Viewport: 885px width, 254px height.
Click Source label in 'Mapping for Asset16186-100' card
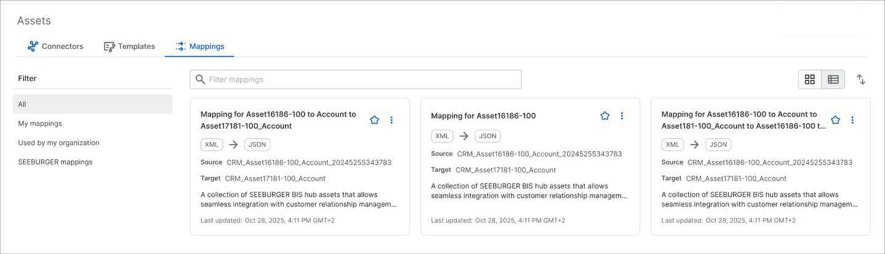[x=441, y=154]
